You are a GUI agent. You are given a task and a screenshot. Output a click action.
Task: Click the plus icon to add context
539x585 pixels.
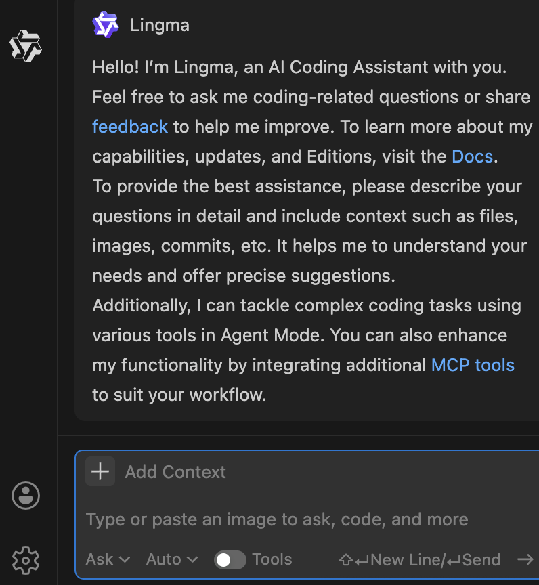coord(100,471)
